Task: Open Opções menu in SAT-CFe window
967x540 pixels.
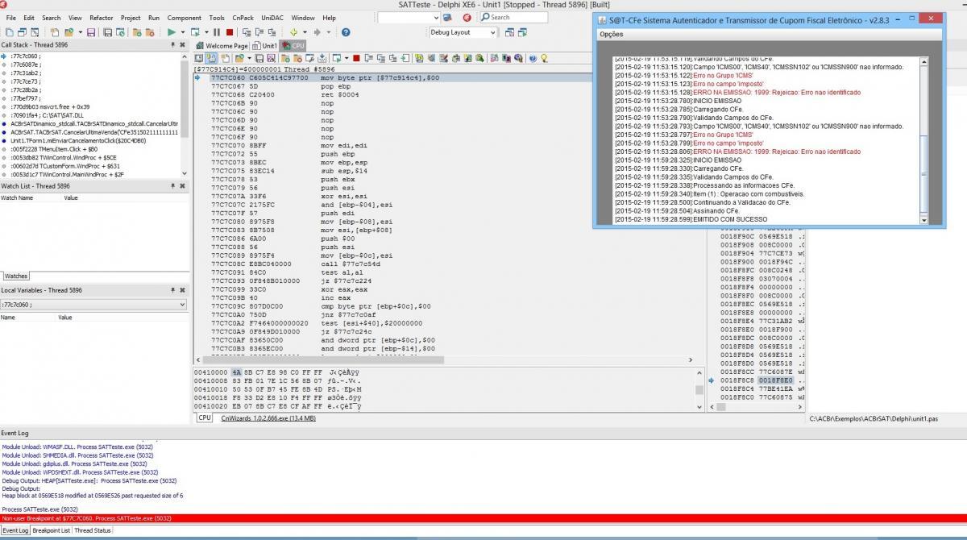Action: pyautogui.click(x=612, y=35)
